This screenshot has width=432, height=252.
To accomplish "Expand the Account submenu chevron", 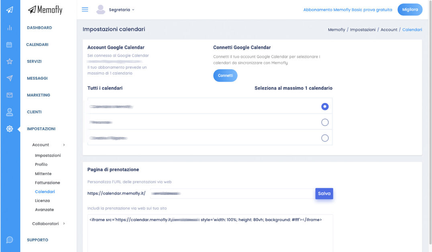I will pos(64,145).
